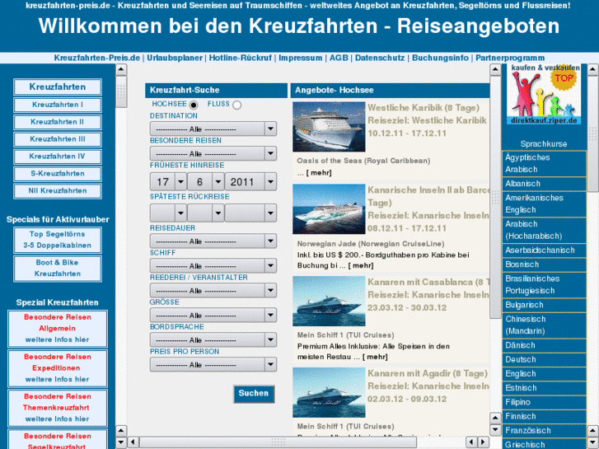Select Finnisch language course
Image resolution: width=599 pixels, height=449 pixels.
click(x=544, y=417)
